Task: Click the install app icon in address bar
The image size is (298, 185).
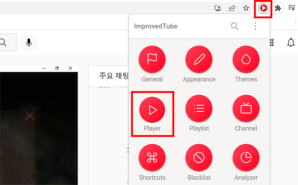Action: (x=218, y=8)
